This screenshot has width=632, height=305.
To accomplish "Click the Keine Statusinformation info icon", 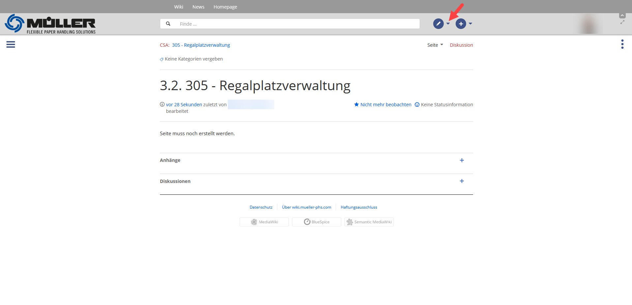I will tap(417, 105).
